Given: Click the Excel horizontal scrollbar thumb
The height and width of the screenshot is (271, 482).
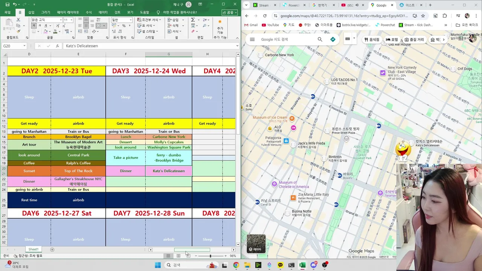Looking at the screenshot, I should coord(192,250).
